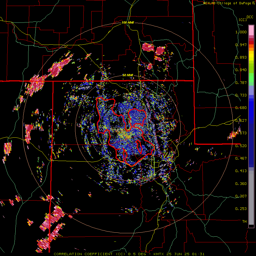Viewport: 256px width, 256px height.
Task: Click the 0.840 scale value
Action: click(241, 70)
